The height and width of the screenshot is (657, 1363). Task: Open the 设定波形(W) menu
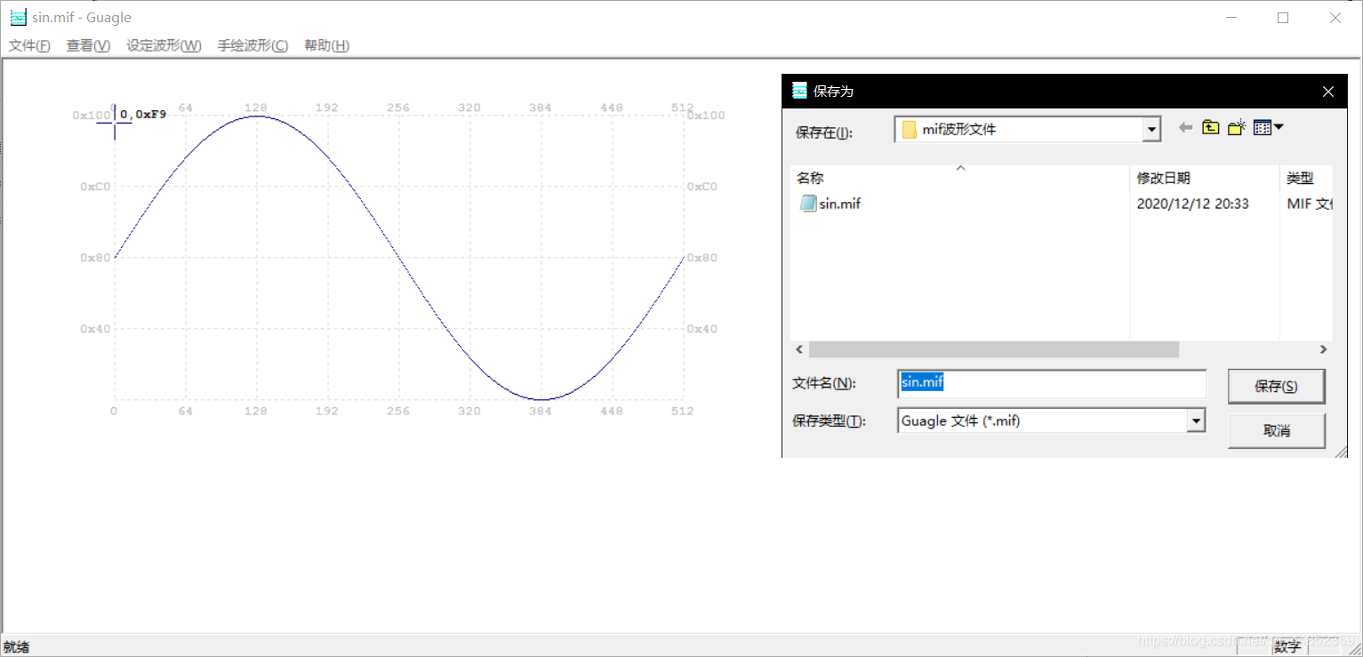164,45
